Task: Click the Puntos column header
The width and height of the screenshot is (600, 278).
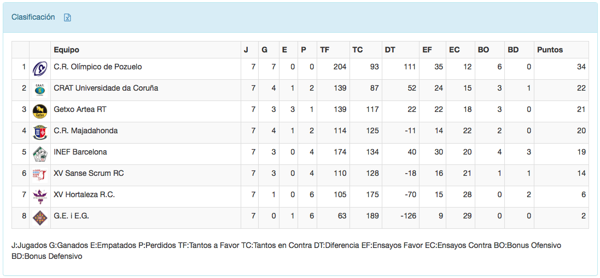Action: 550,50
